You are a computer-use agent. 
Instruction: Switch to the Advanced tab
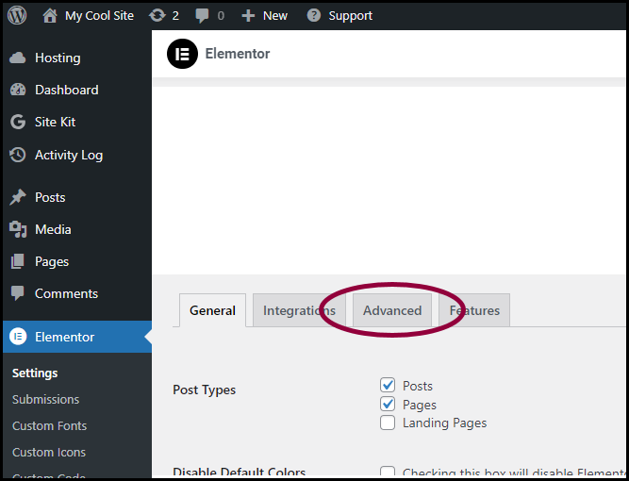392,310
